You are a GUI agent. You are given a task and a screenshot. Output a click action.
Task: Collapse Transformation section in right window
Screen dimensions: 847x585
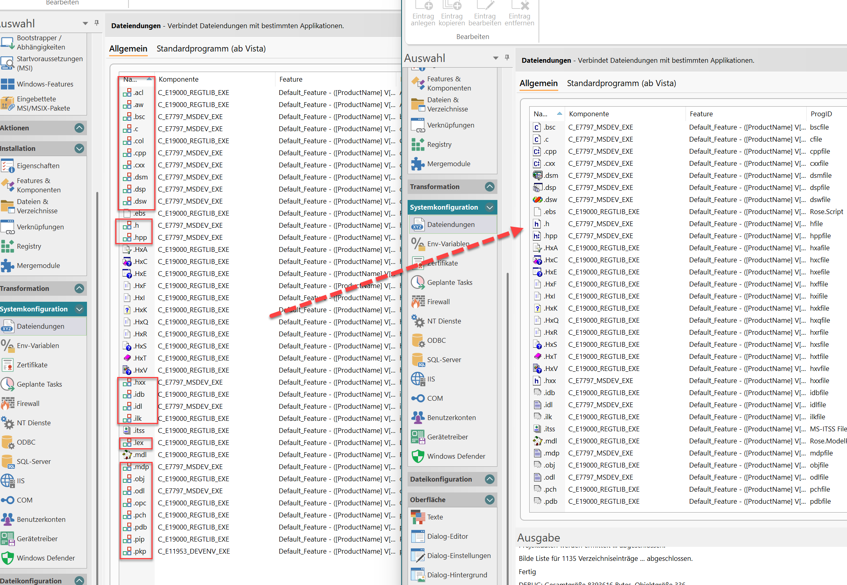(490, 187)
